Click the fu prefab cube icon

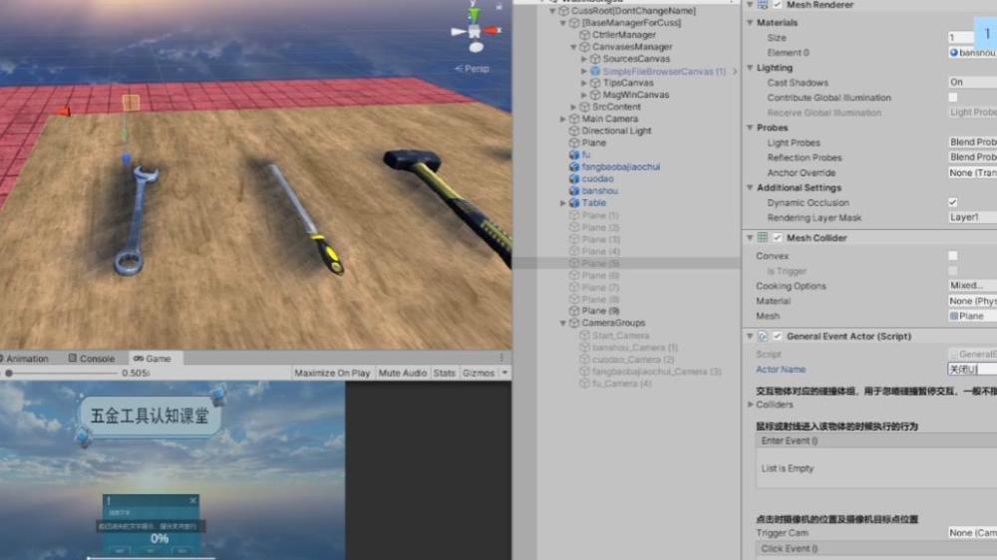coord(573,154)
